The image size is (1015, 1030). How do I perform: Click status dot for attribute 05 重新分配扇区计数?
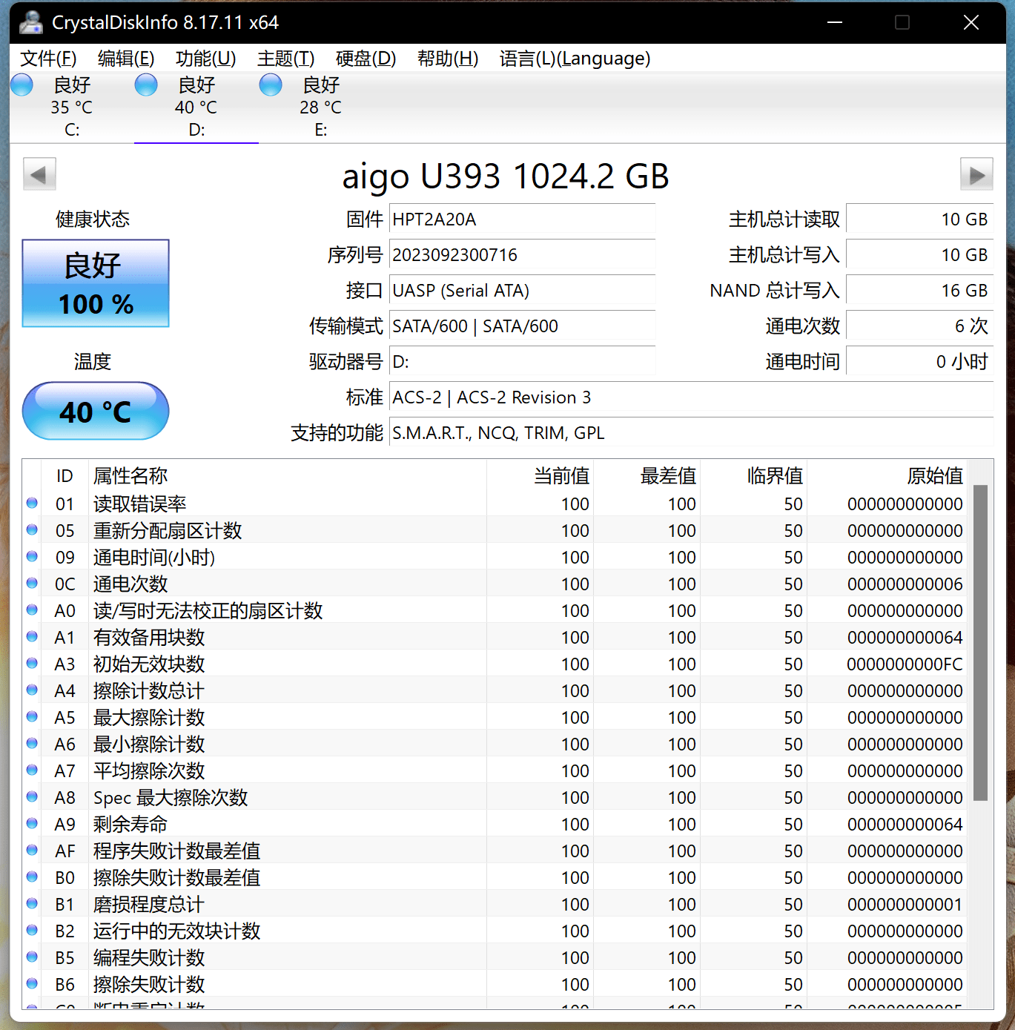tap(32, 529)
